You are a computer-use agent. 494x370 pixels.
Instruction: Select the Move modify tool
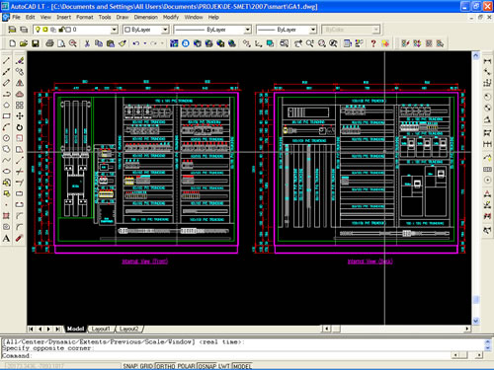click(20, 116)
